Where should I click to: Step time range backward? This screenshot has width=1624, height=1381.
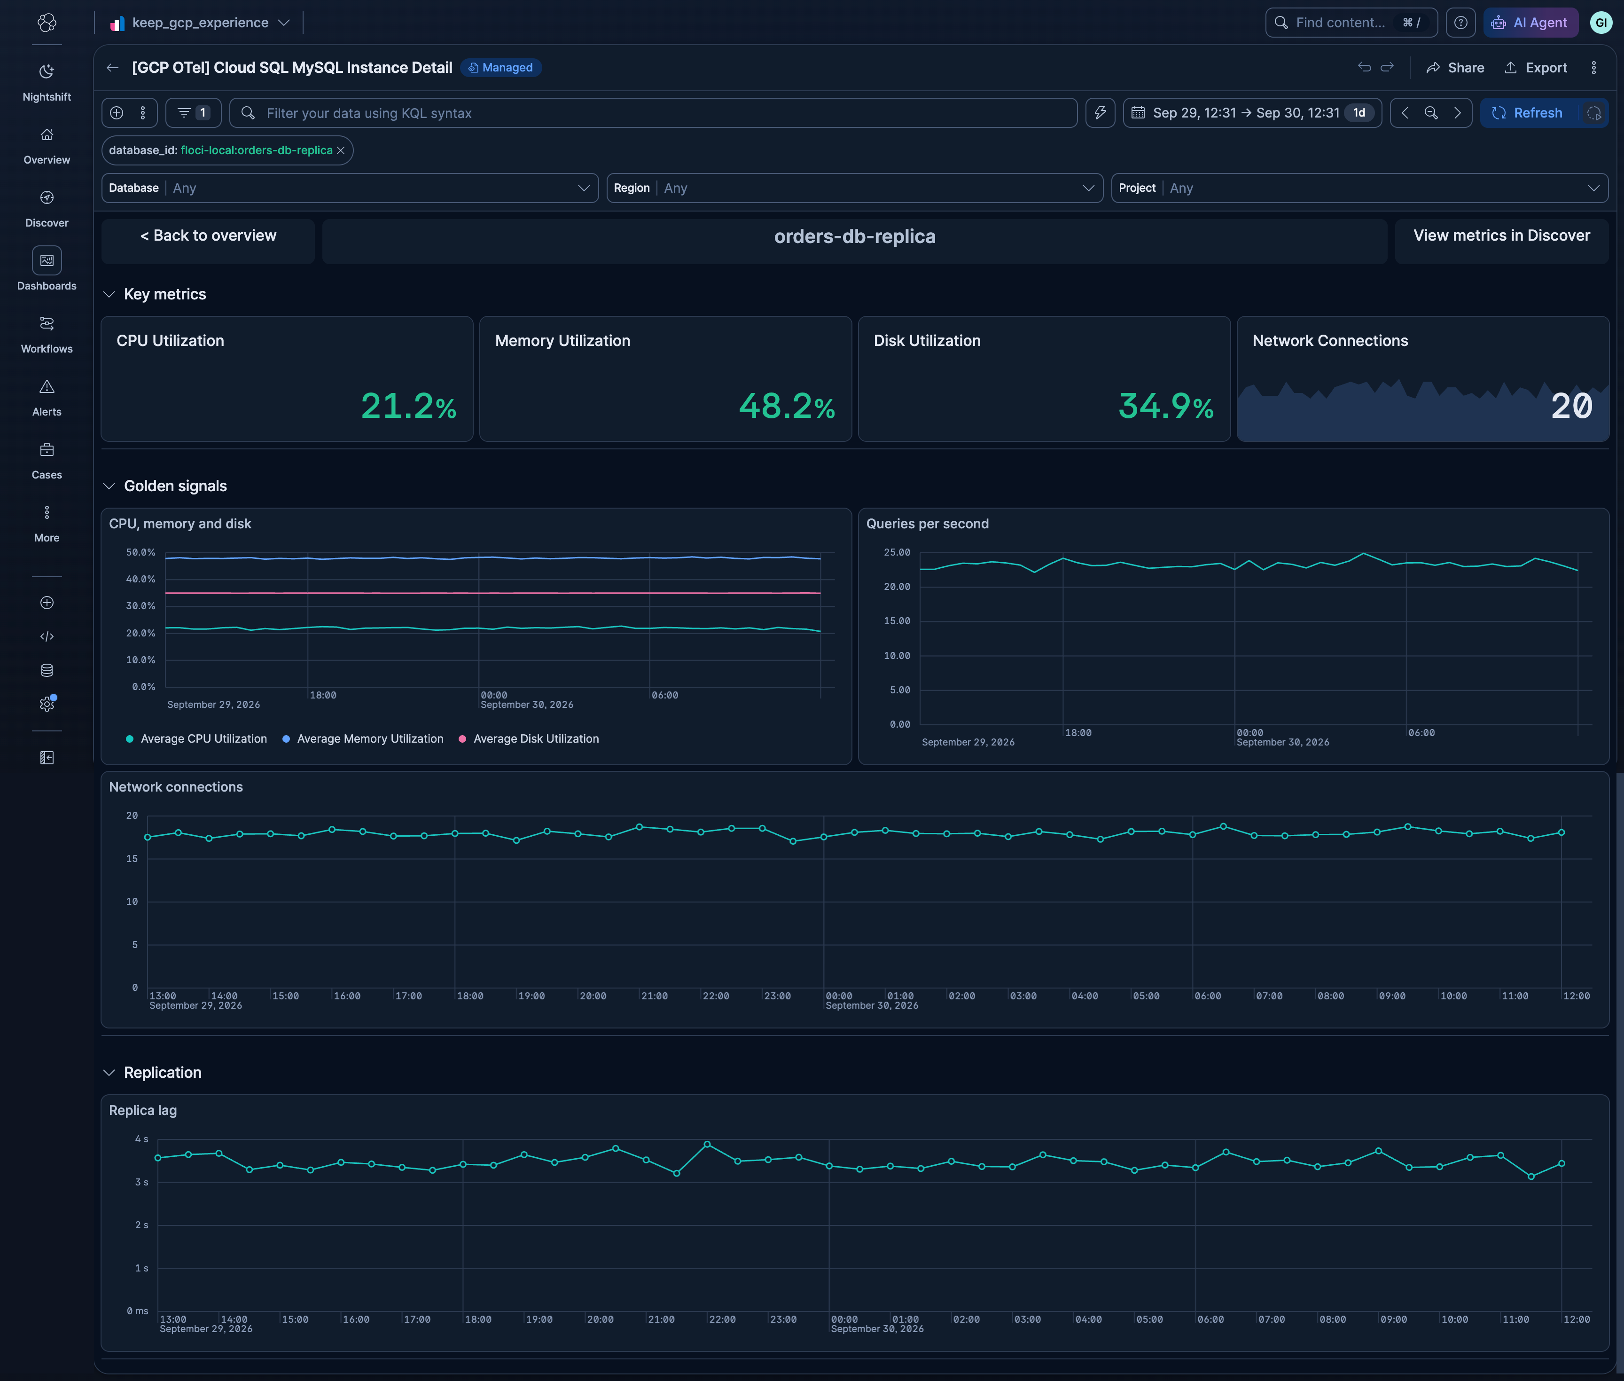coord(1405,113)
